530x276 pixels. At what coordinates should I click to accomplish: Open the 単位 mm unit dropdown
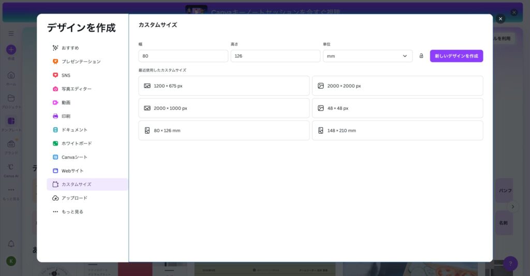click(367, 56)
